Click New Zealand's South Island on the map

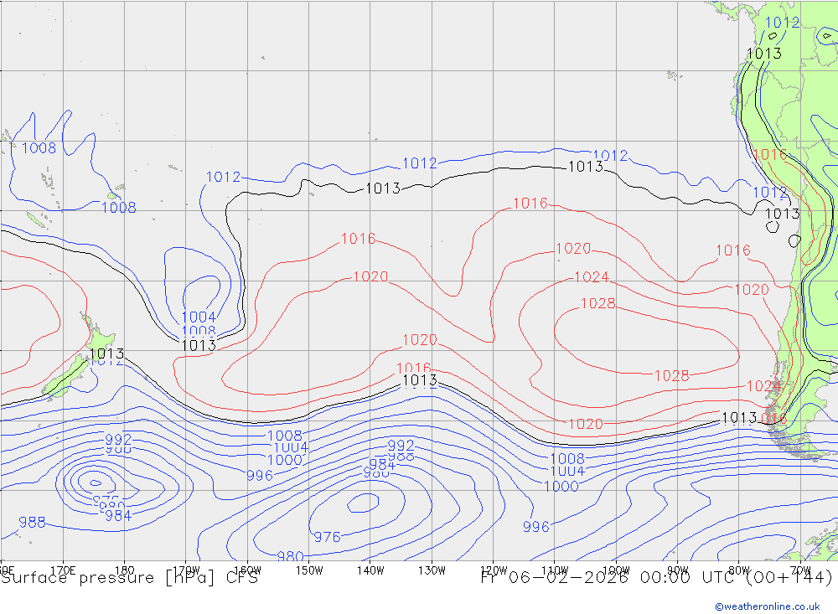pos(63,379)
